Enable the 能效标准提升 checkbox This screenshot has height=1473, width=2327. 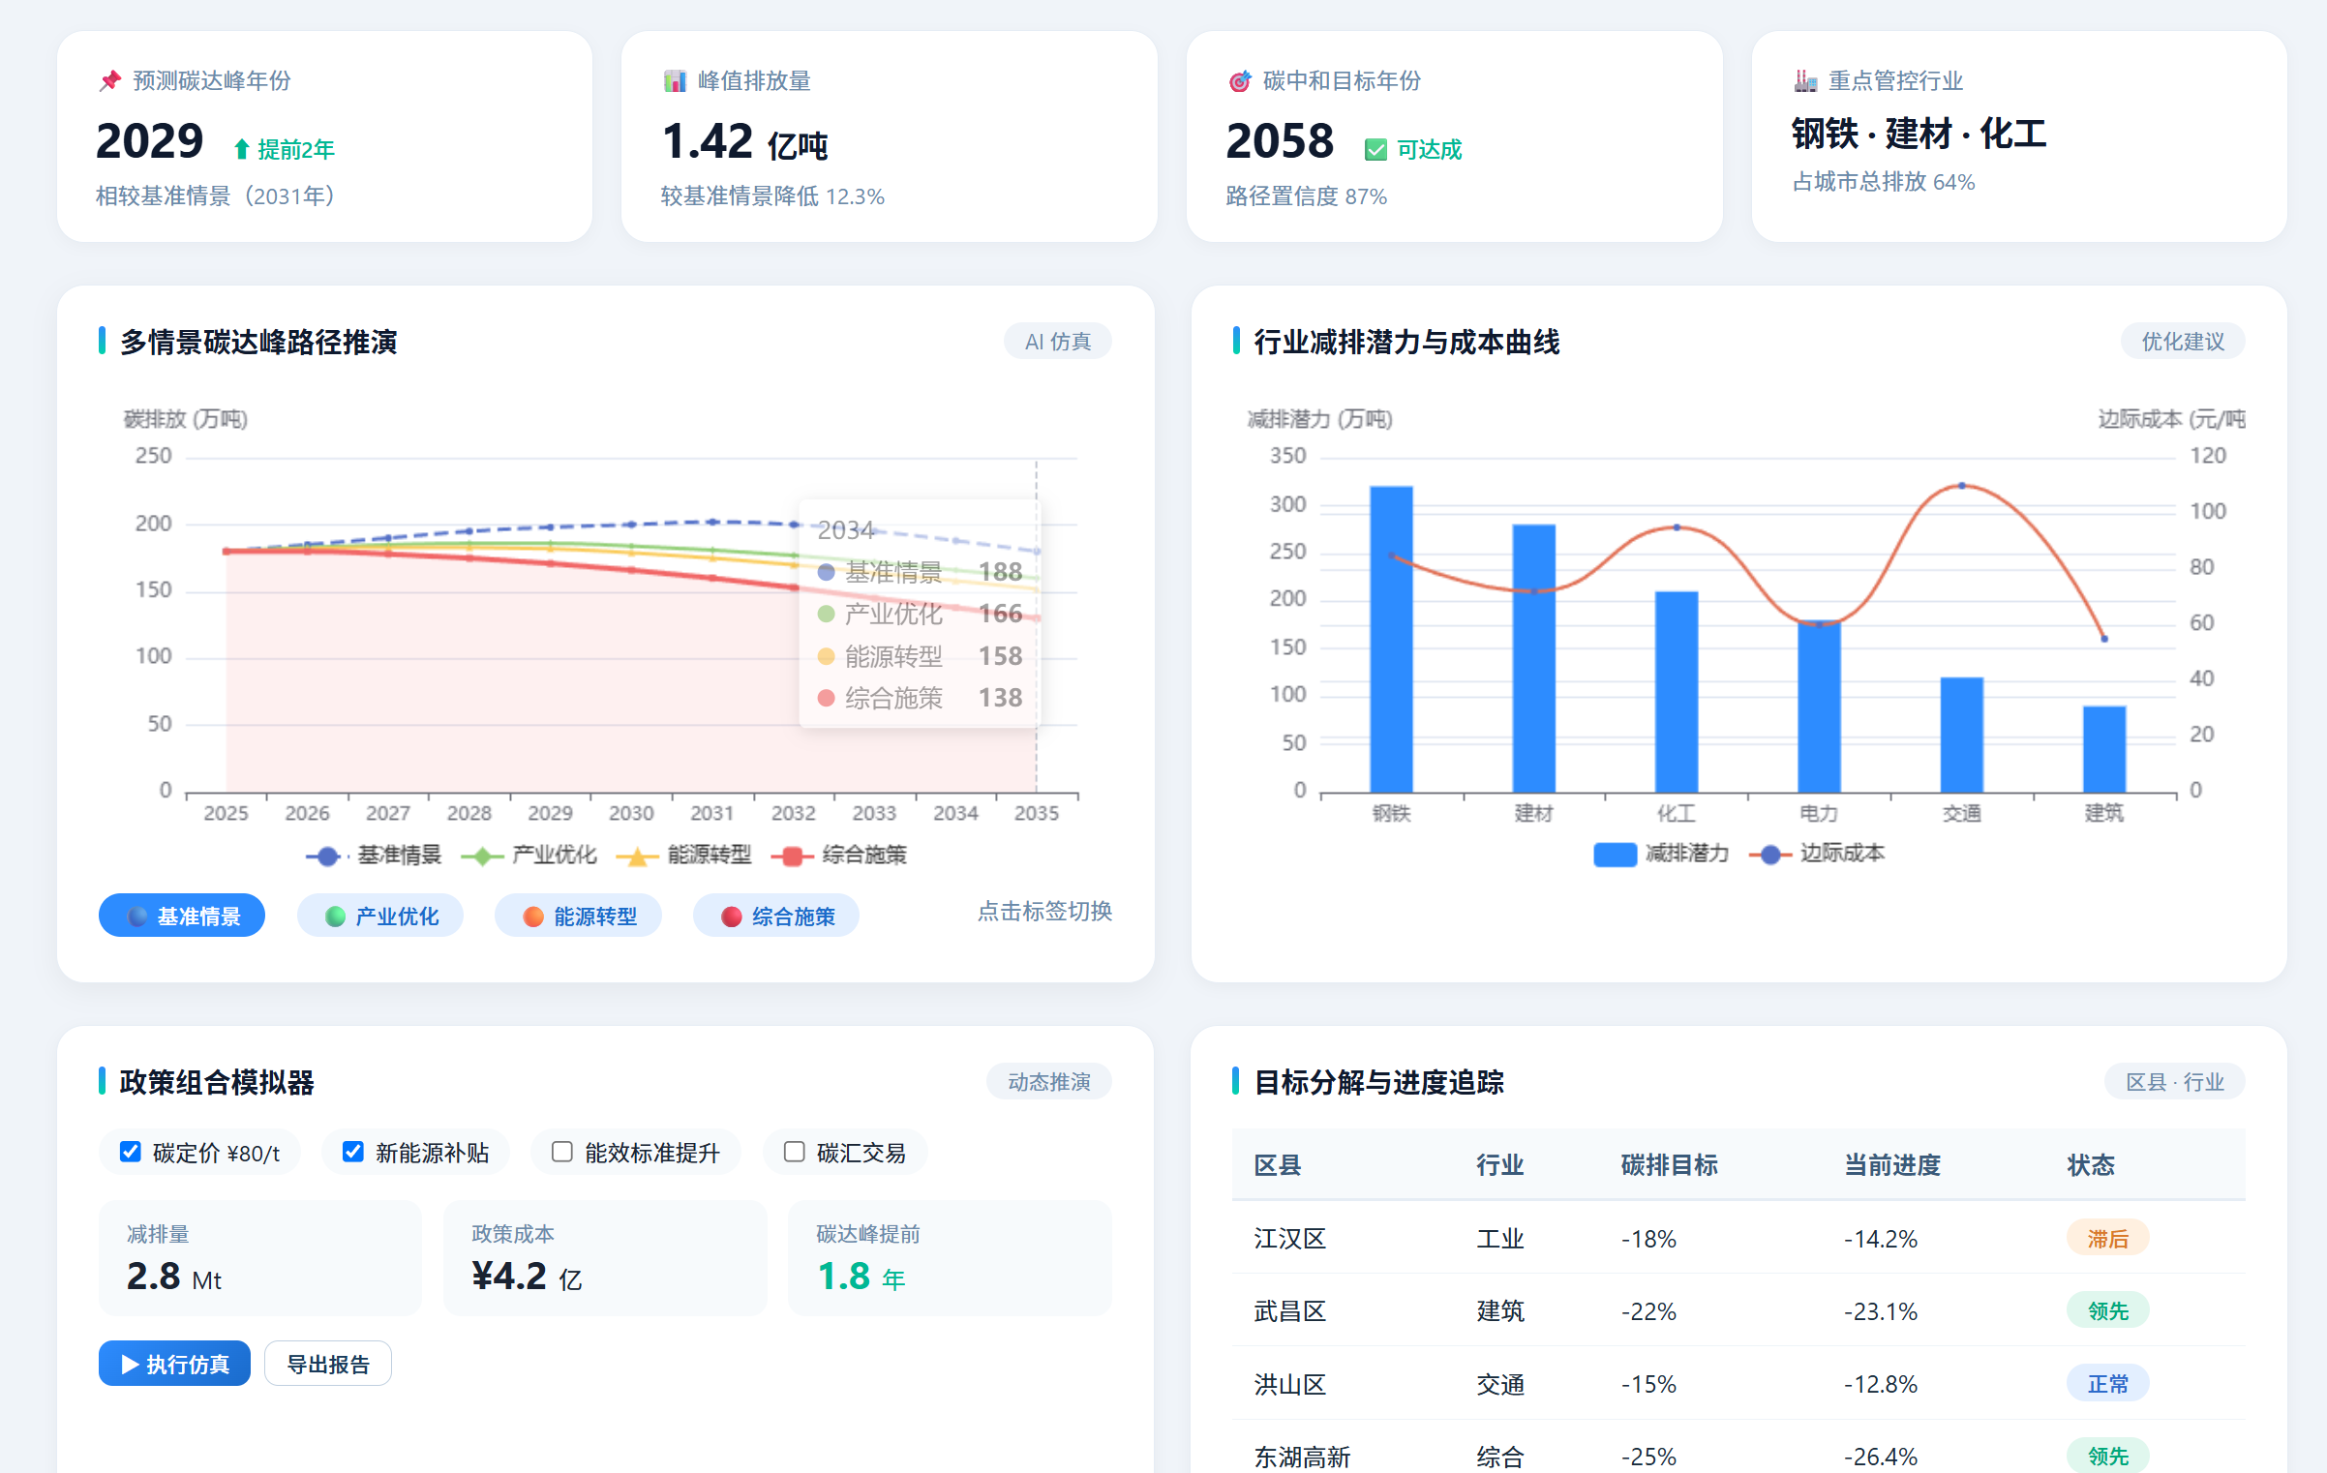[x=562, y=1152]
